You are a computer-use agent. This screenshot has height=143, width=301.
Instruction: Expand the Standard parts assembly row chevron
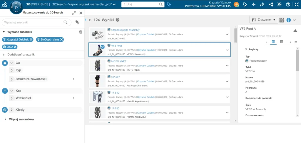point(227,34)
